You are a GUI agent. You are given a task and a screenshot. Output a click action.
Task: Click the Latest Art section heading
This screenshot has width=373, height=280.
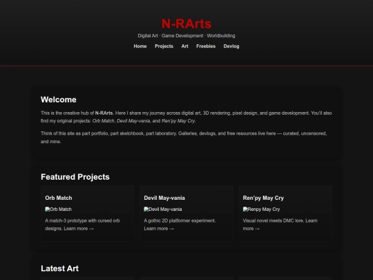click(x=59, y=268)
